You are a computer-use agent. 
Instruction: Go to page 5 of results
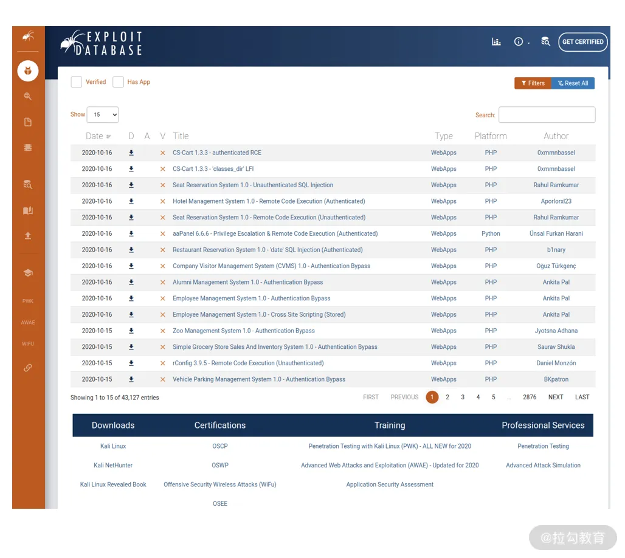[494, 397]
